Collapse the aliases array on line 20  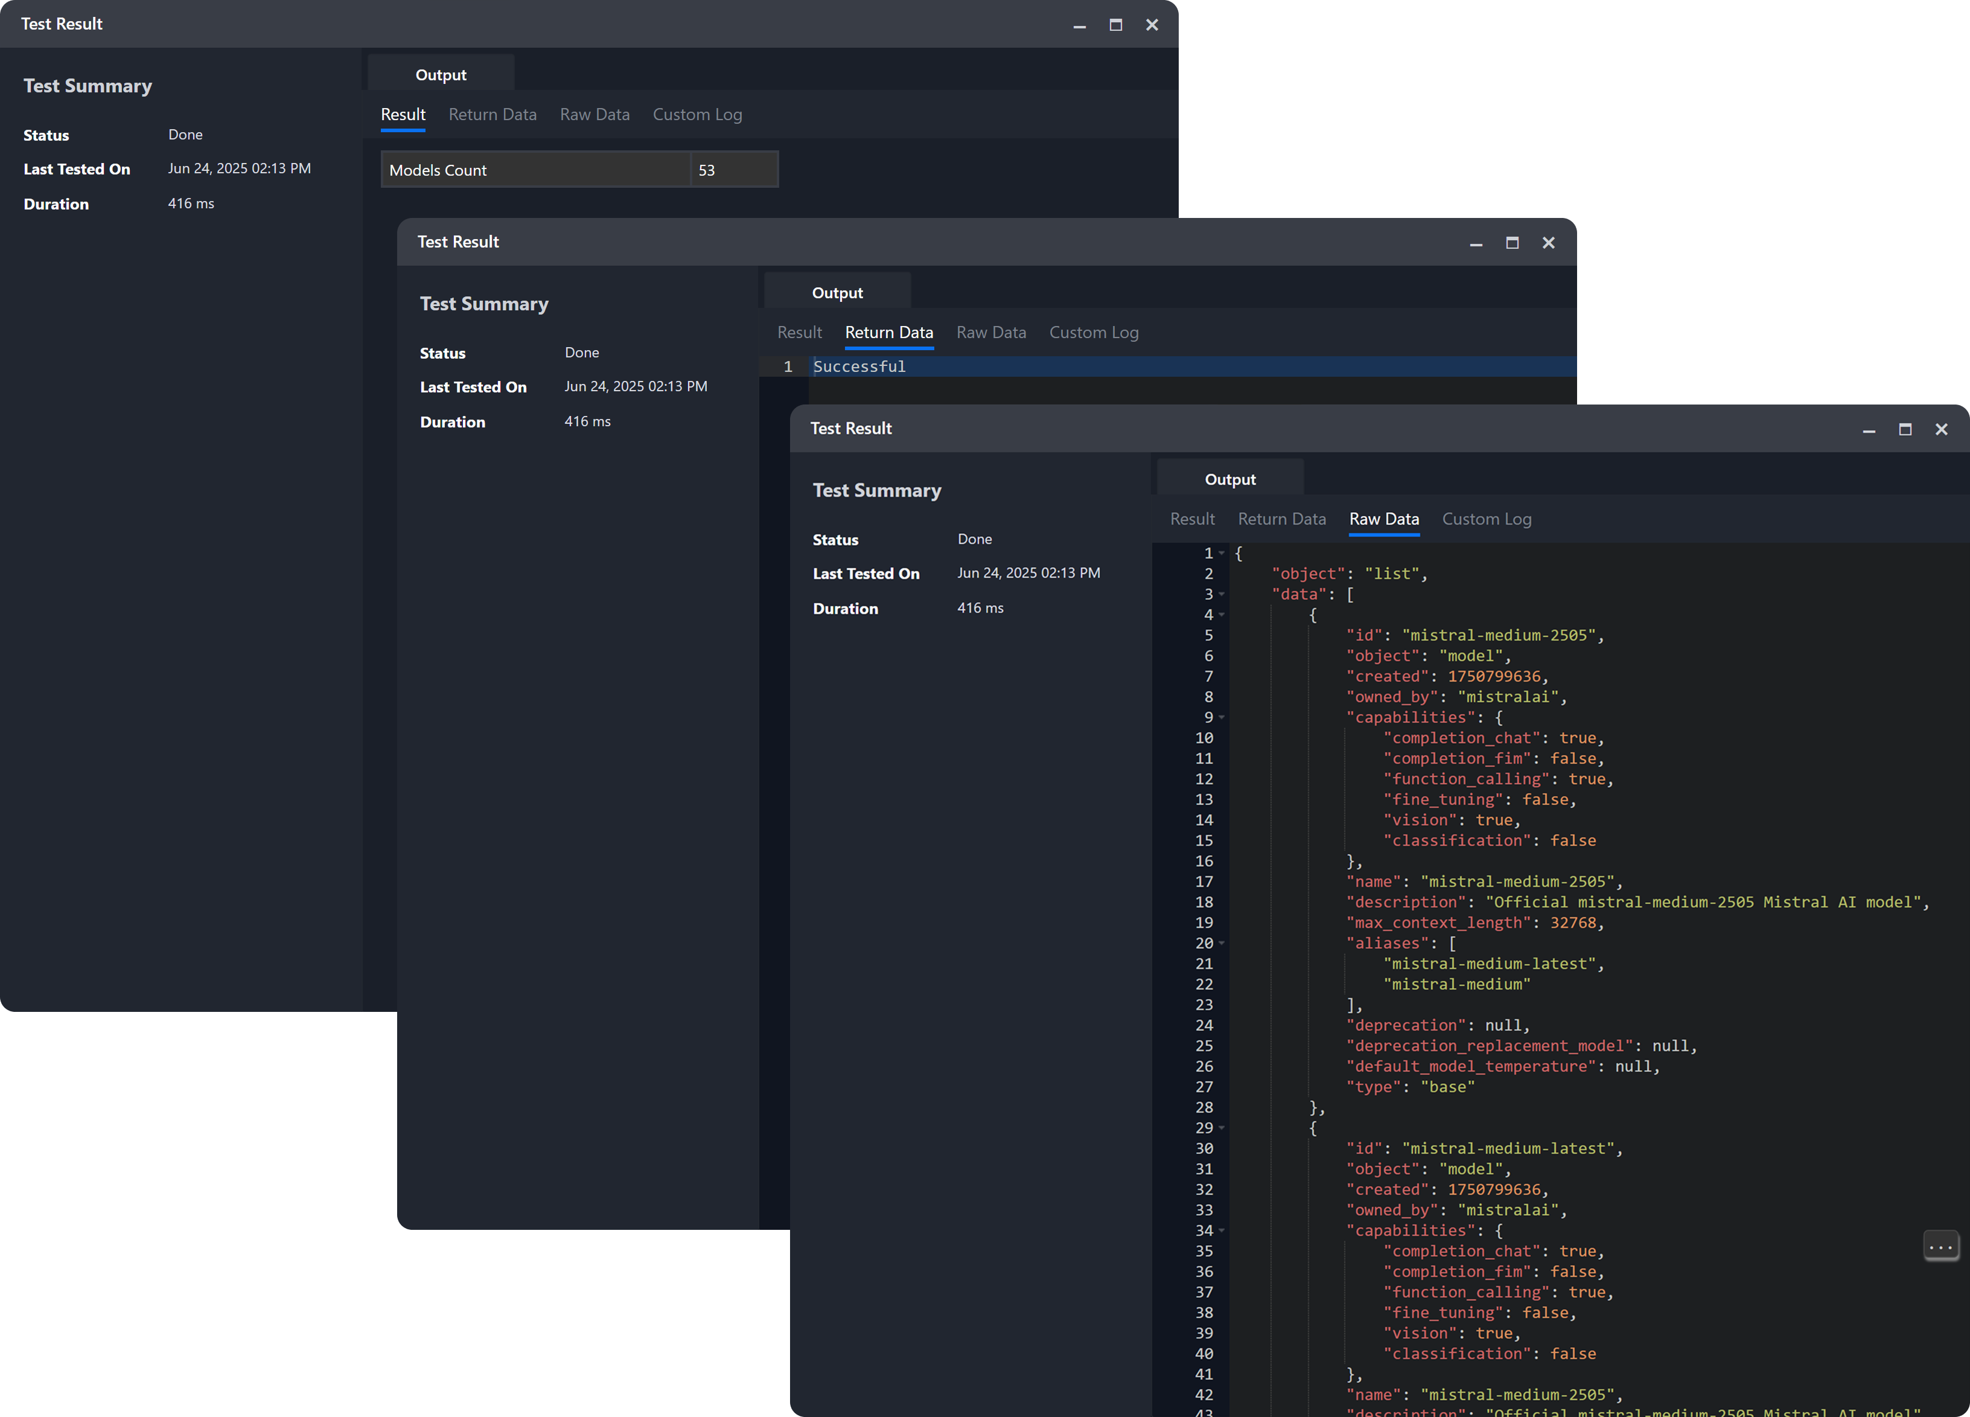pos(1222,944)
